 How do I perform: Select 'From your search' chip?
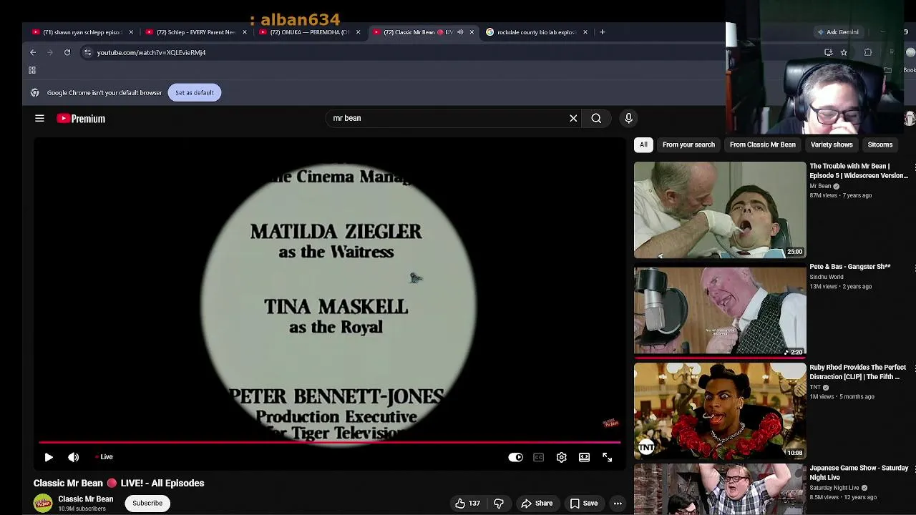coord(688,145)
